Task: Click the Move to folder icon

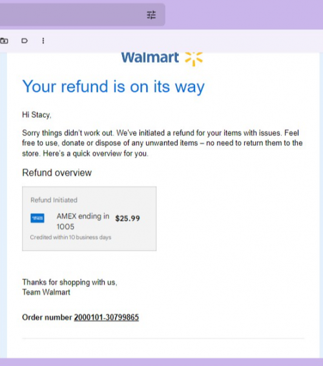Action: 4,41
